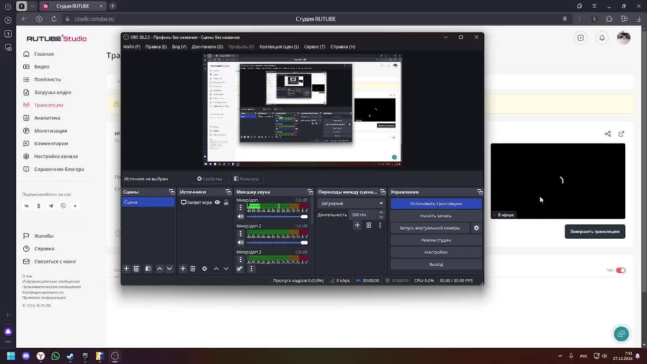
Task: Decrease transition duration with down stepper
Action: tap(381, 217)
